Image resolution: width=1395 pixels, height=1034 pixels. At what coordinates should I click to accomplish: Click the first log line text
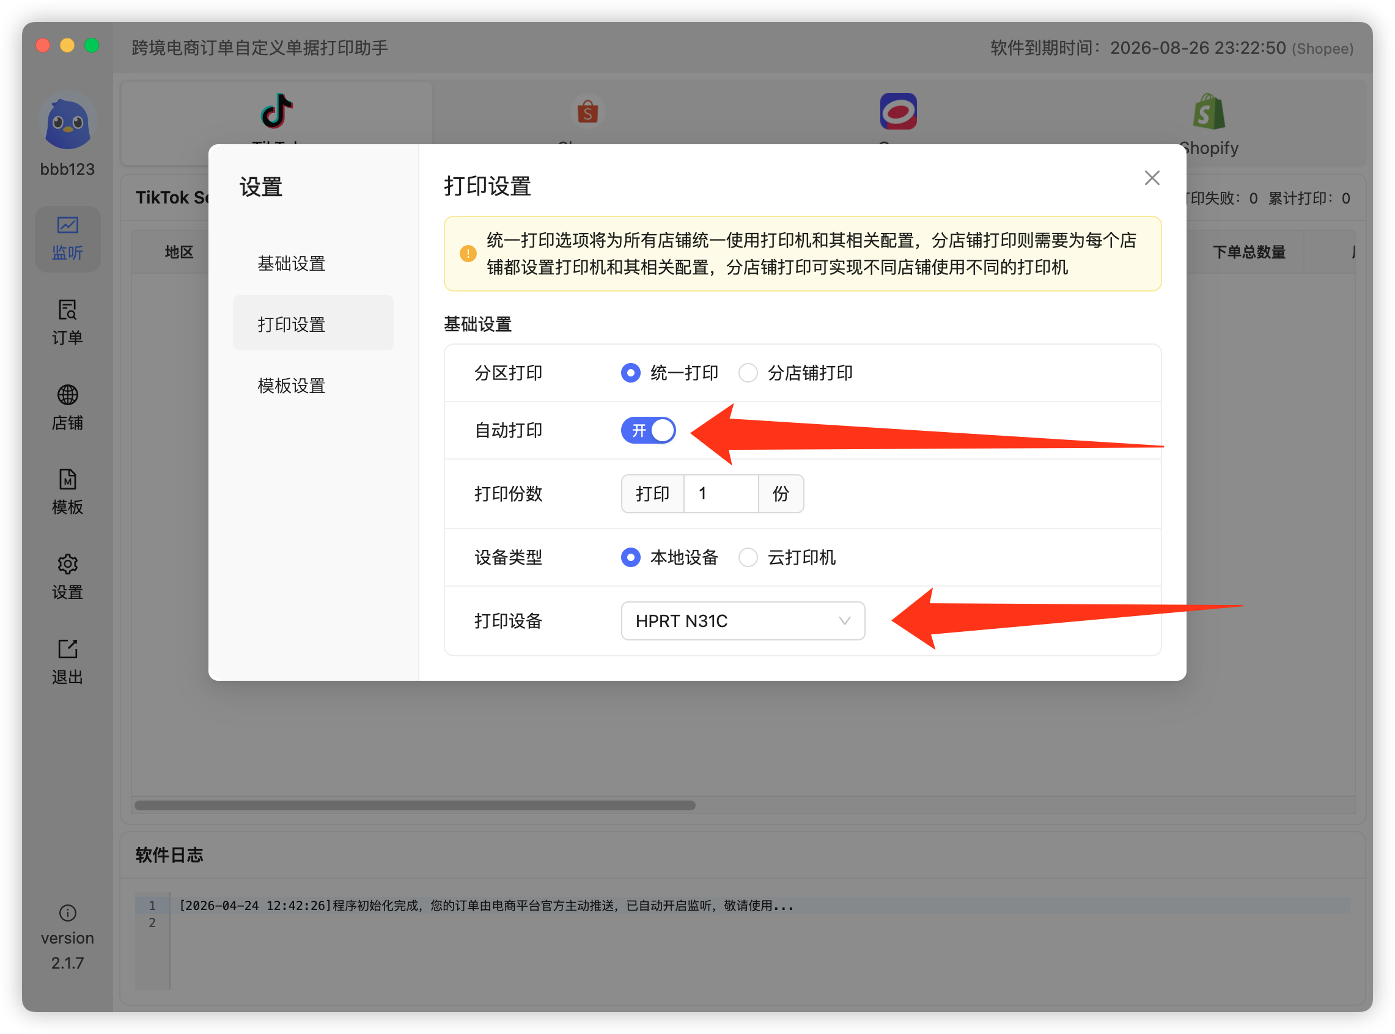(x=486, y=906)
